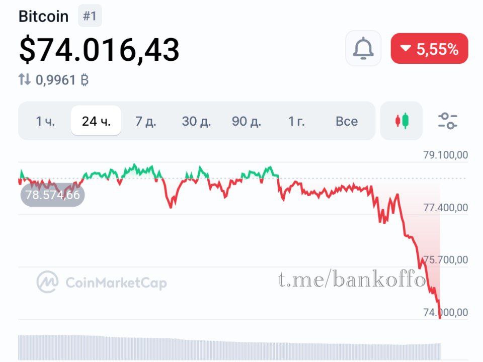Viewport: 483px width, 362px height.
Task: Click the Bitcoin symbol next to 0,9961
Action: tap(84, 78)
